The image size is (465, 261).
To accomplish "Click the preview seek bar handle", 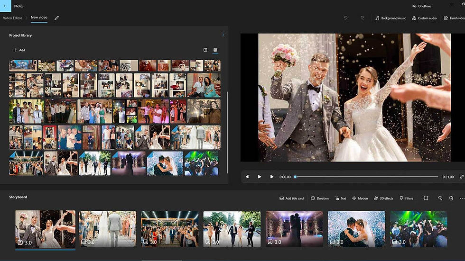I will 295,177.
